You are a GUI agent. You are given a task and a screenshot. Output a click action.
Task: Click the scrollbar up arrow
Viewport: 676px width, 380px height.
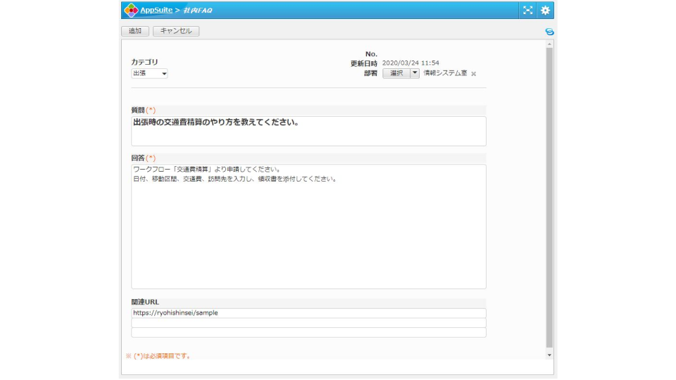(549, 44)
